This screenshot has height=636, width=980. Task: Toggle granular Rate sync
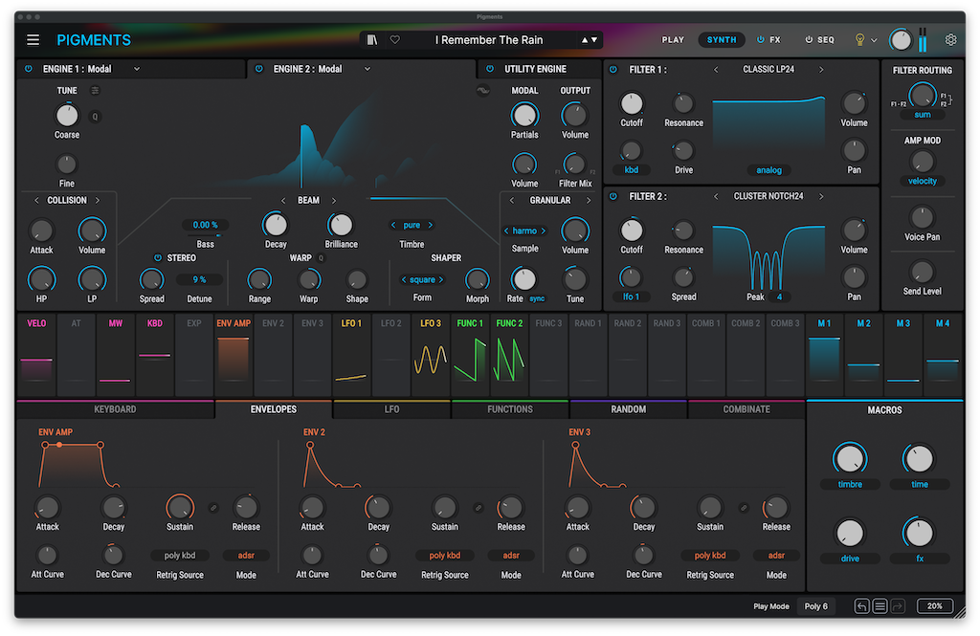[537, 298]
